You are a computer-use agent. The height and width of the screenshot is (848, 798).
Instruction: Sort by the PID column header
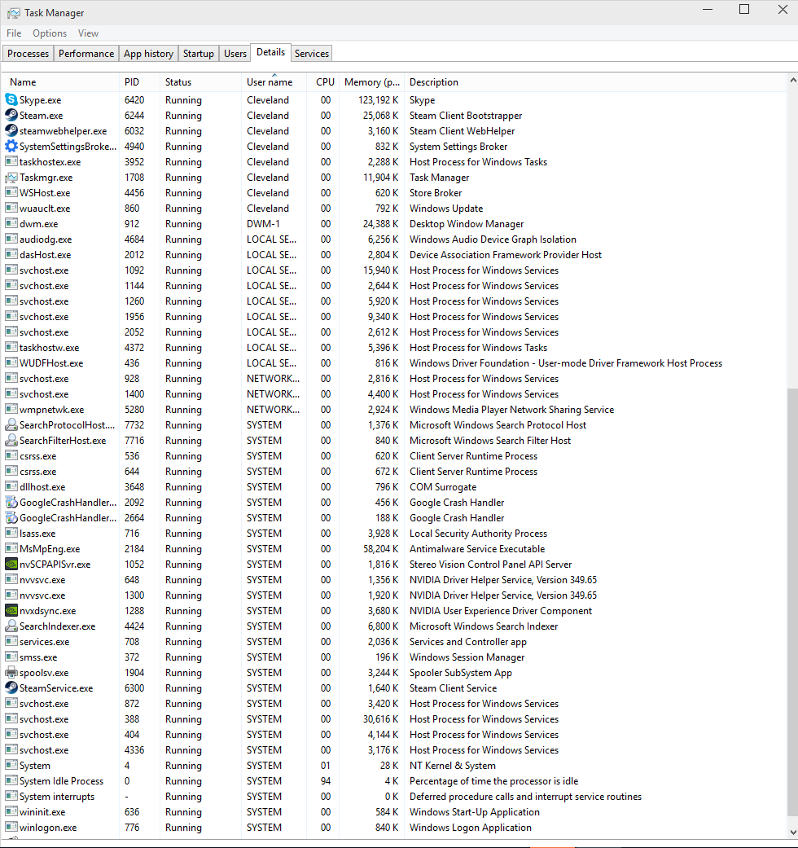(x=139, y=82)
